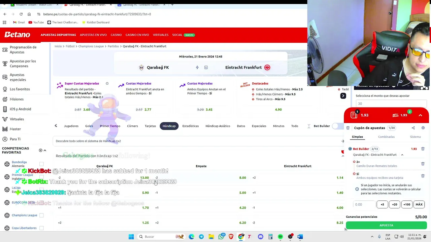Open Telegram from the taskbar
This screenshot has width=431, height=242.
[201, 237]
